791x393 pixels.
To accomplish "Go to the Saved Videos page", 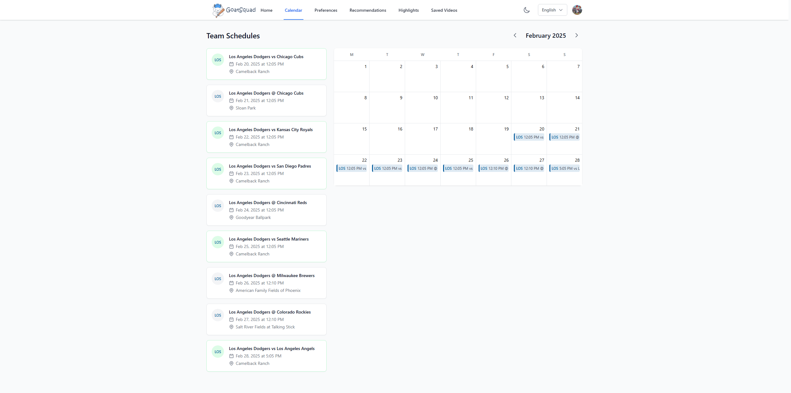I will pos(444,10).
